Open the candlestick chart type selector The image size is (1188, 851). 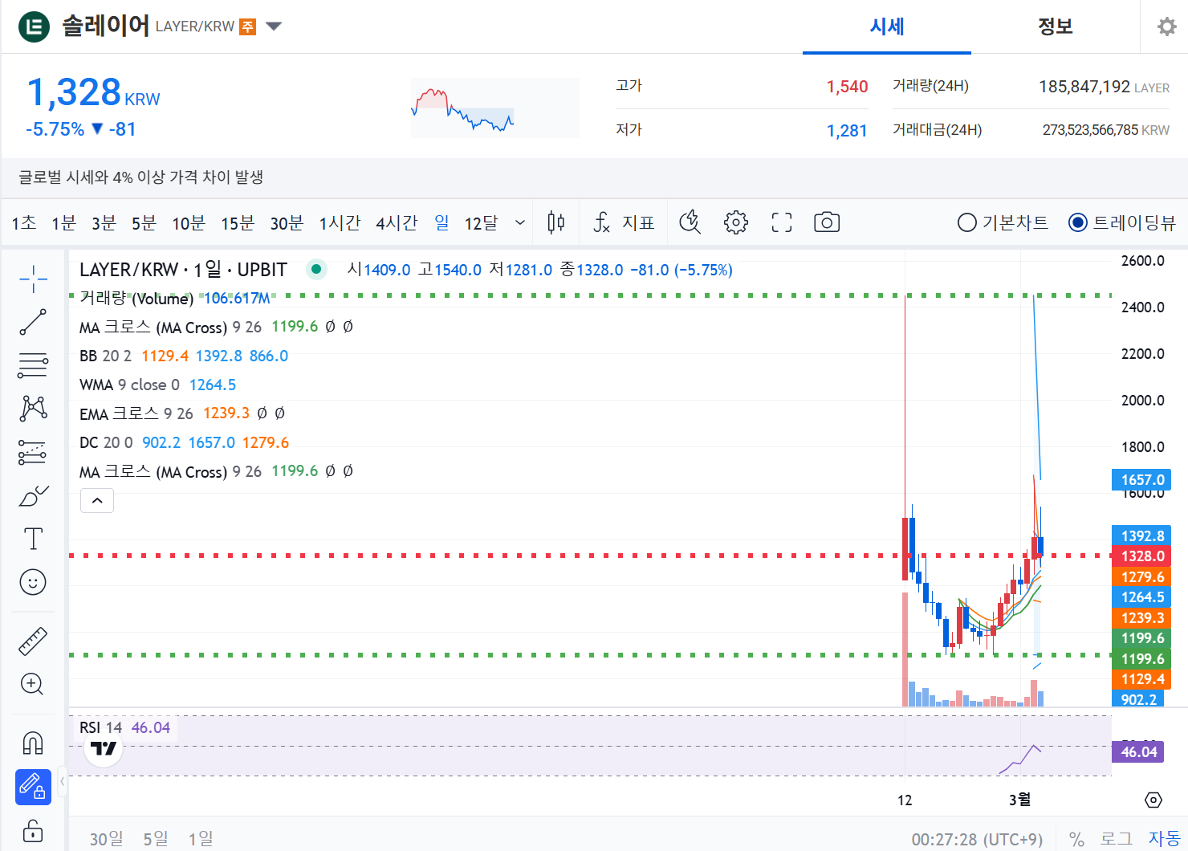[555, 222]
